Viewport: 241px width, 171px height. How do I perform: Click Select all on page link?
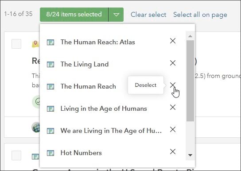[x=200, y=15]
